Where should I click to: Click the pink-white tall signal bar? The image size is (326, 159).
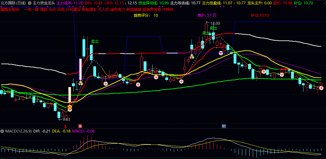click(x=80, y=70)
